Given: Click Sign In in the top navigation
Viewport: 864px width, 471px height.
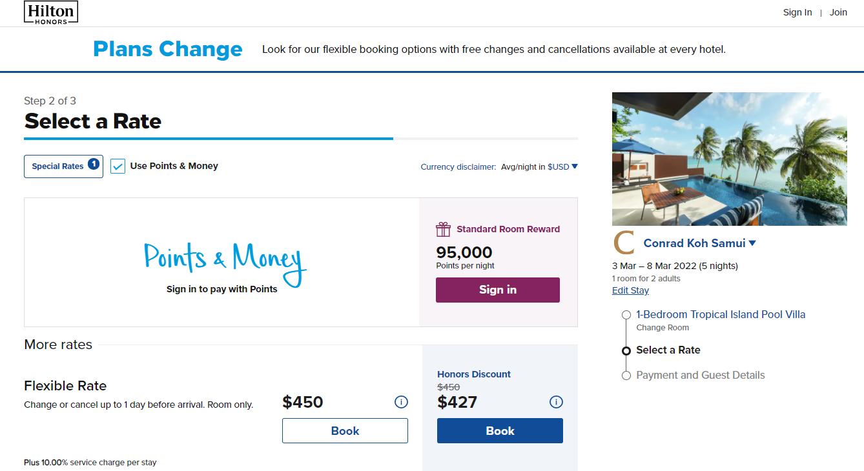Looking at the screenshot, I should point(797,12).
